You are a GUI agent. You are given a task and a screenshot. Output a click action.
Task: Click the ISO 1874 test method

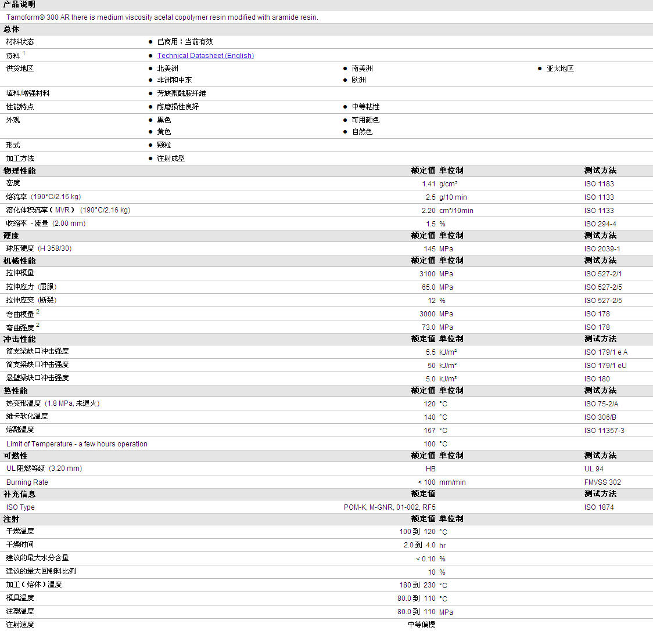click(599, 507)
